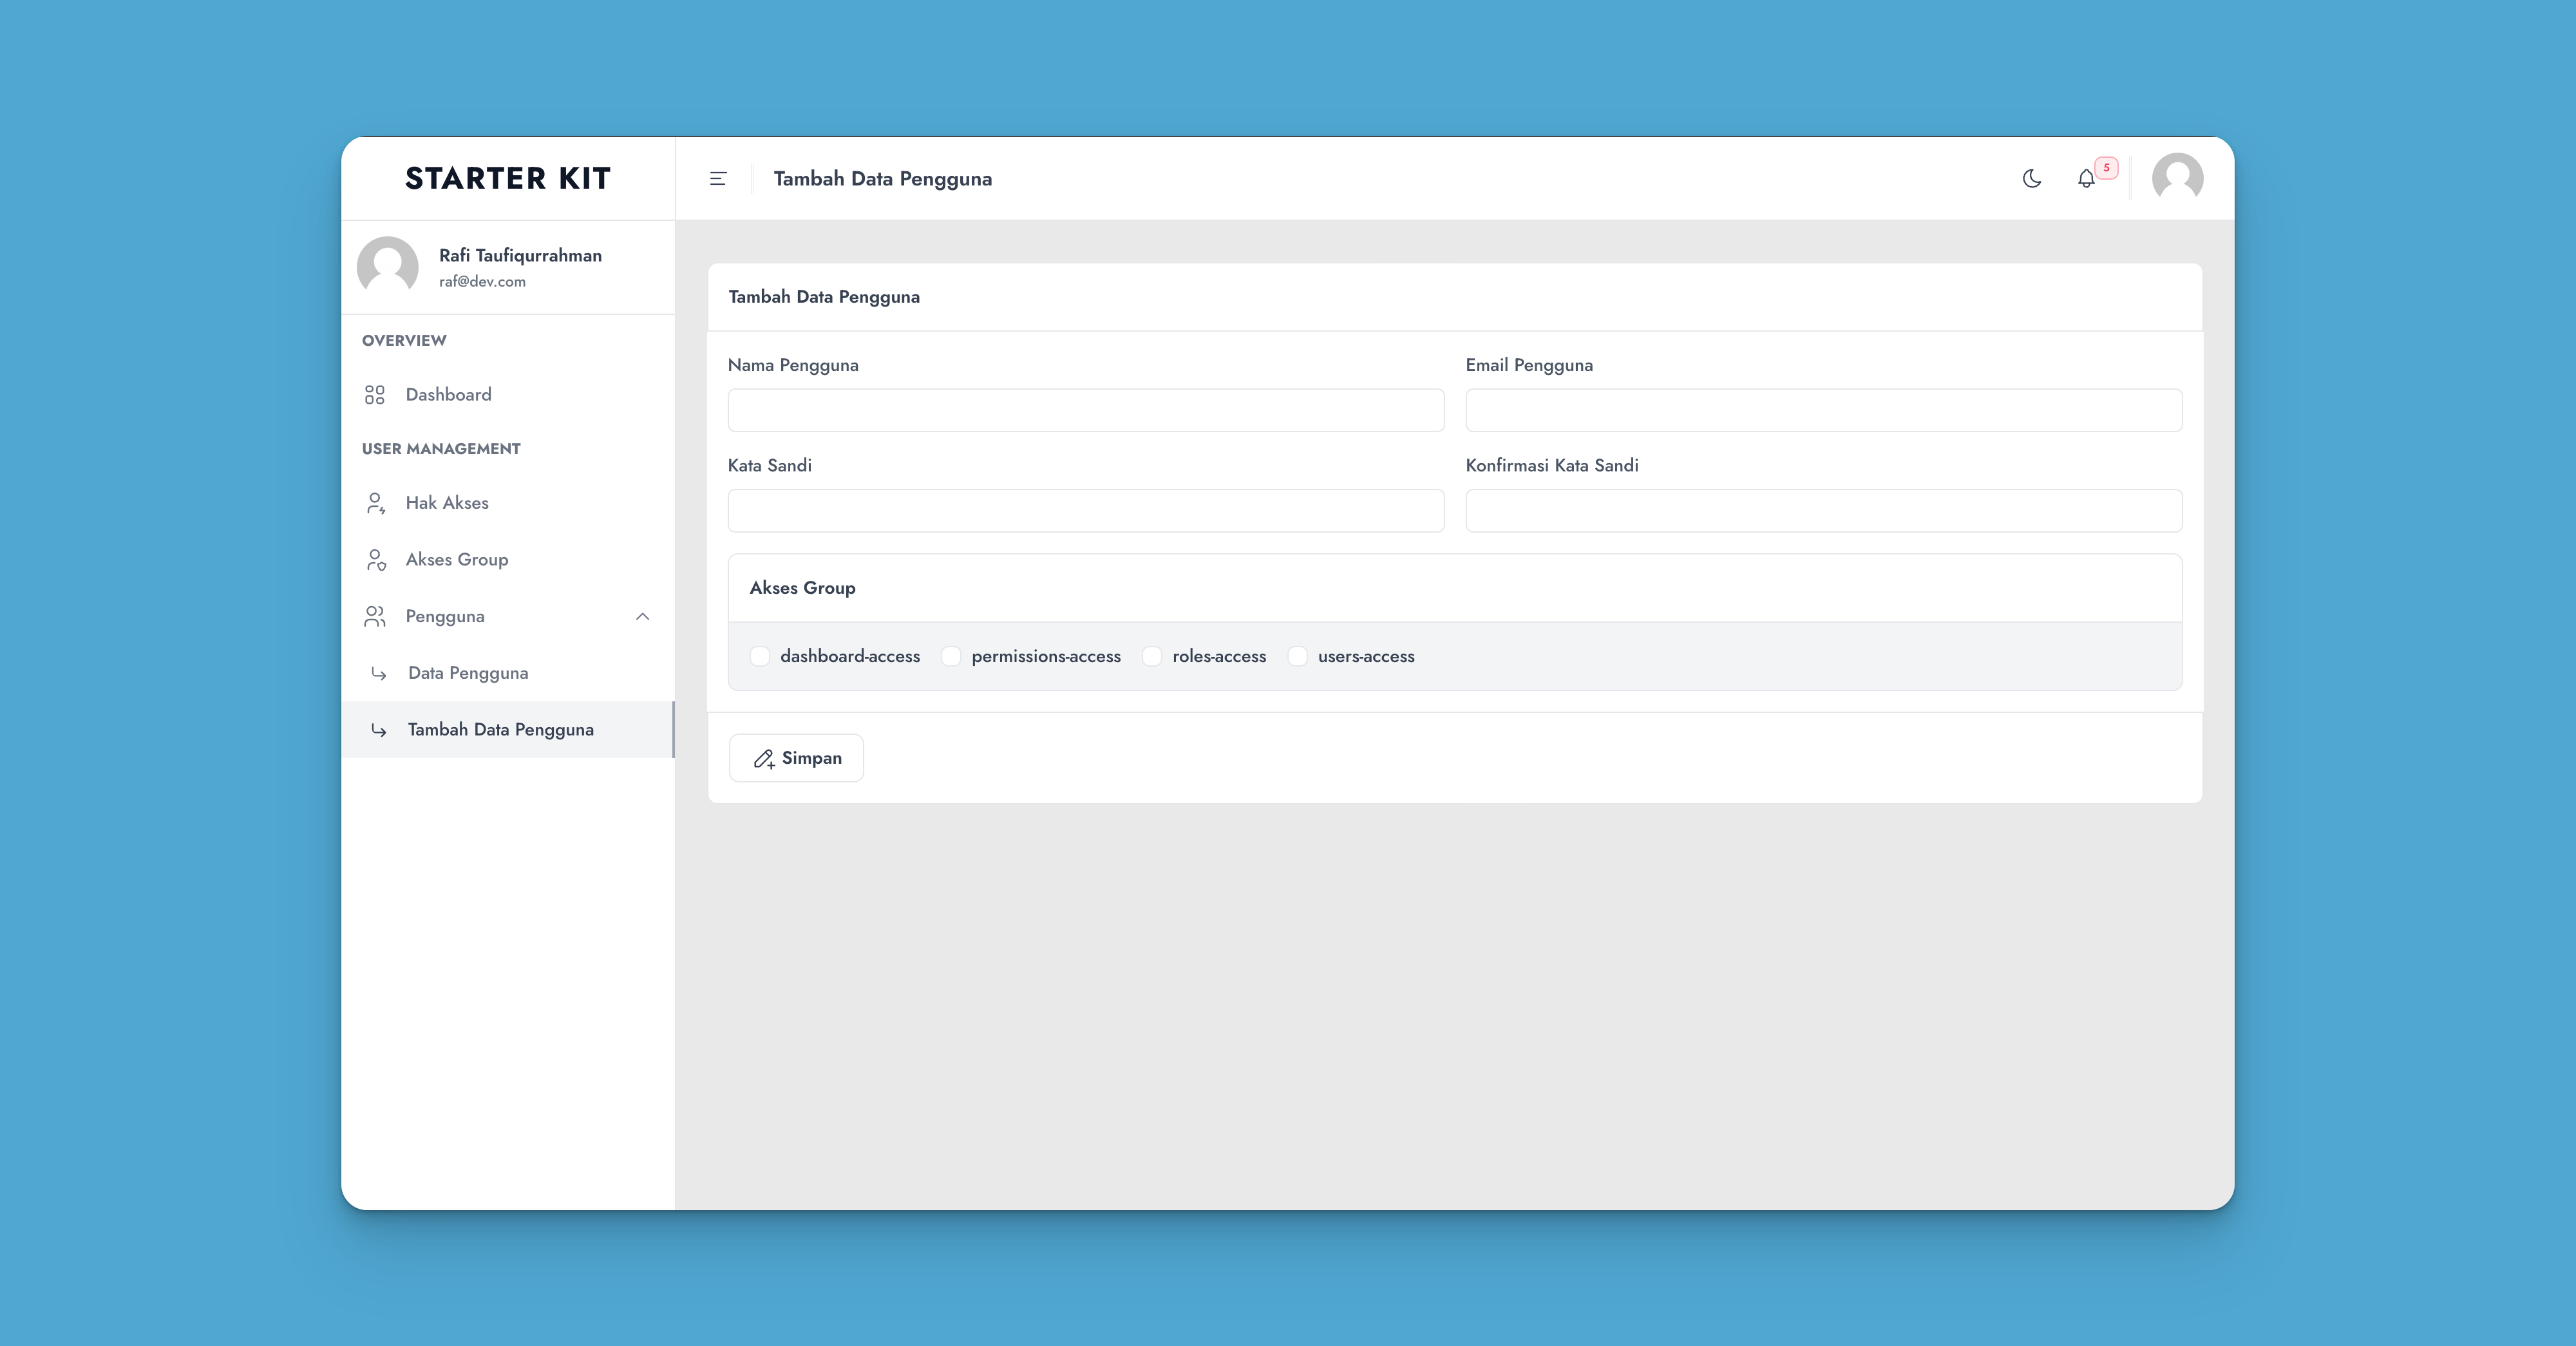The height and width of the screenshot is (1346, 2576).
Task: Collapse the Pengguna submenu chevron
Action: pyautogui.click(x=642, y=617)
